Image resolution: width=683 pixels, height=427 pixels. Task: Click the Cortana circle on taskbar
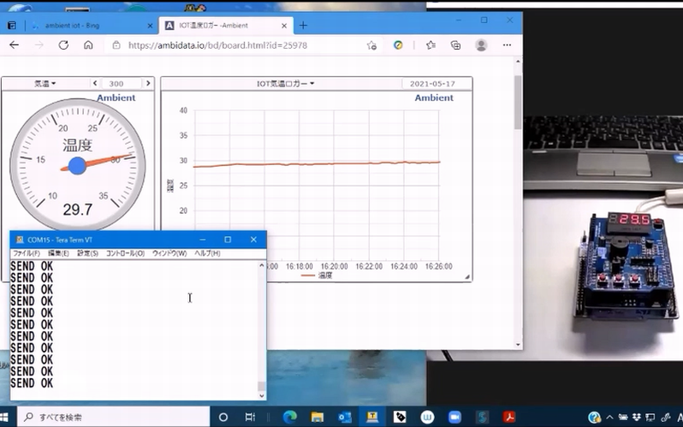tap(223, 417)
